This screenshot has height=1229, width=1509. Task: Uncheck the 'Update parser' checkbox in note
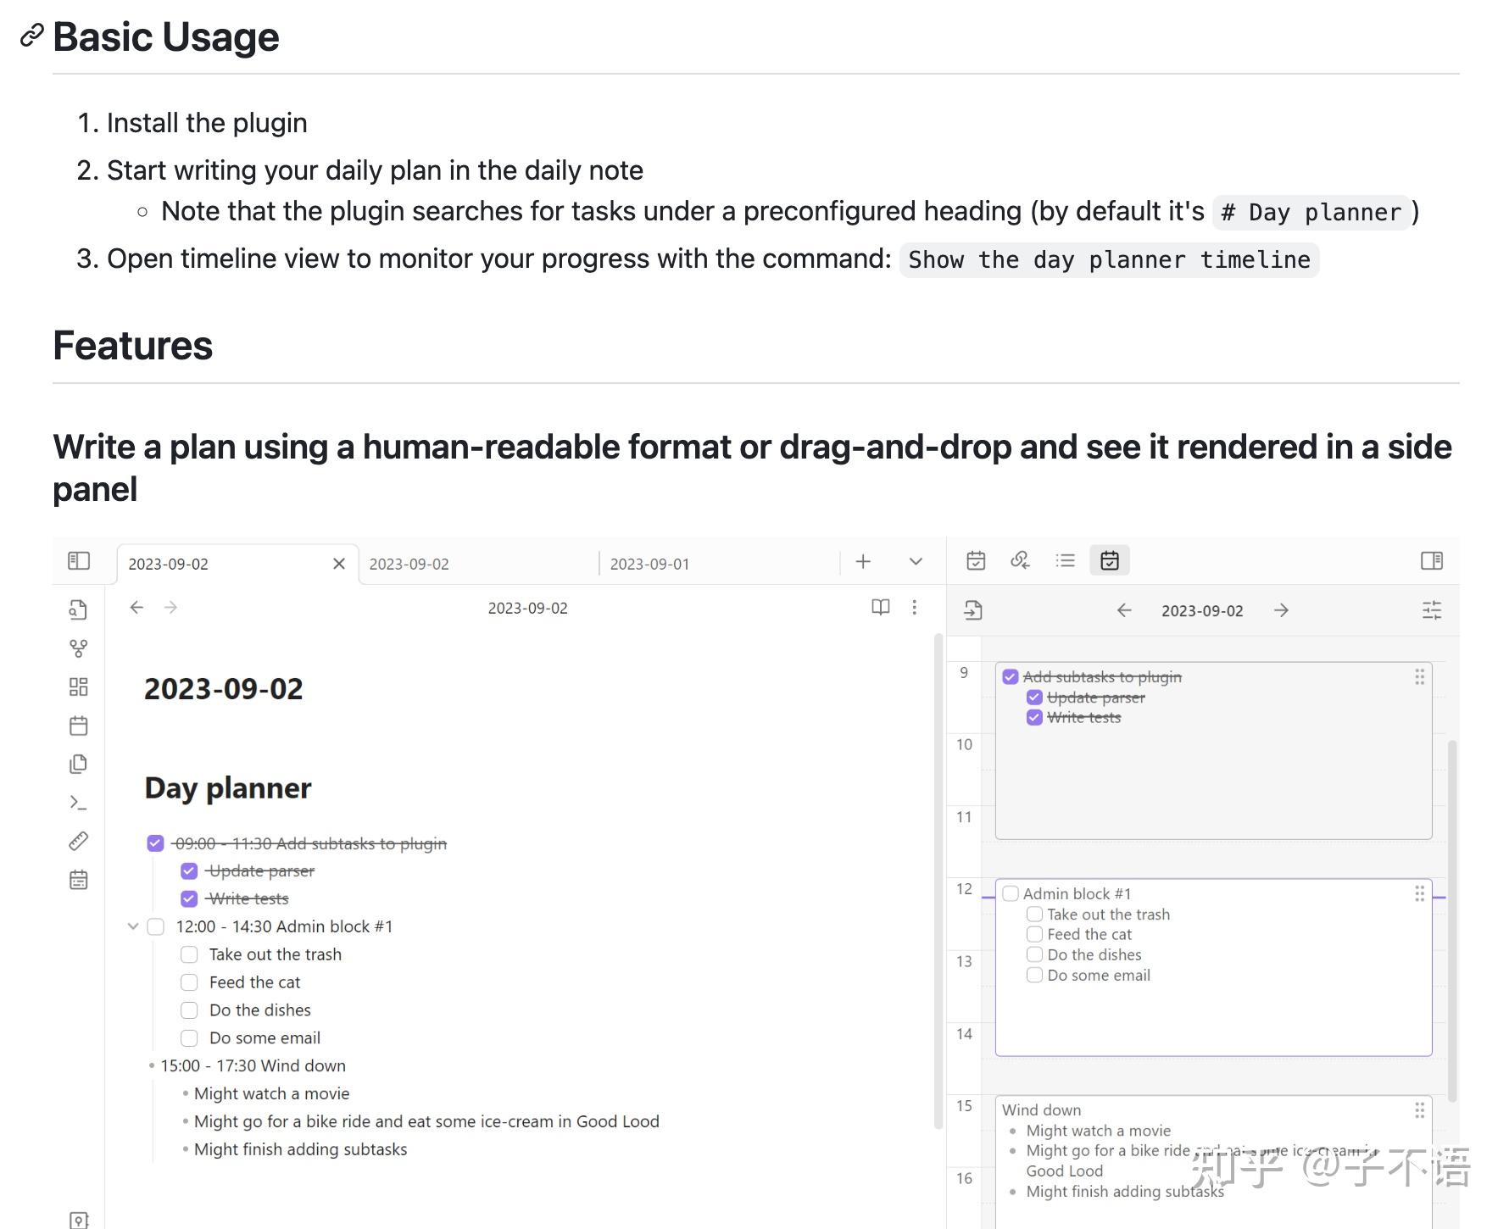[189, 871]
